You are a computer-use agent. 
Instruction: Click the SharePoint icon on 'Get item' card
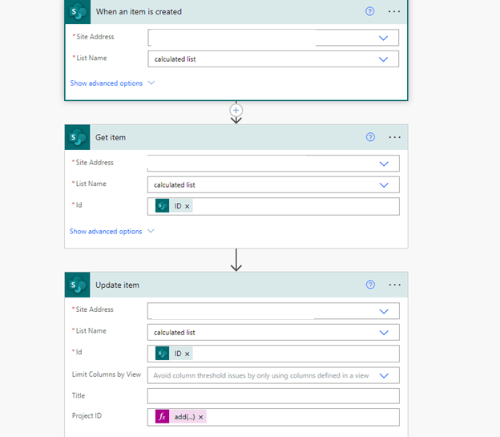78,137
